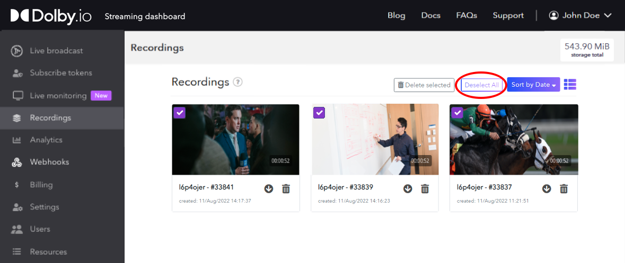The height and width of the screenshot is (263, 625).
Task: Delete recording #33841 using trash icon
Action: tap(286, 189)
